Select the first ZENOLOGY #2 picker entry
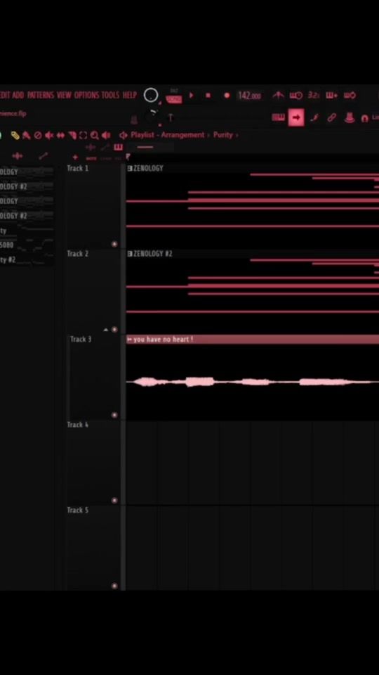The height and width of the screenshot is (675, 379). point(27,186)
